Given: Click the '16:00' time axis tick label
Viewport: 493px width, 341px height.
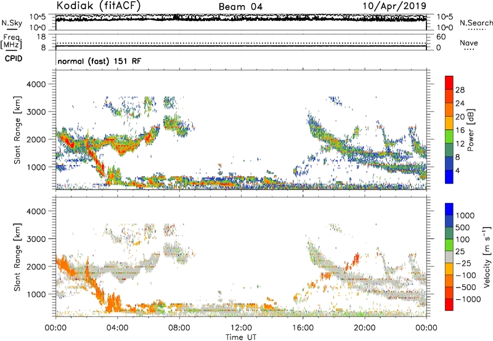Looking at the screenshot, I should coord(303,328).
